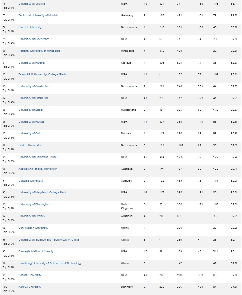Open Uppsala University link
242x295 pixels.
tap(30, 181)
